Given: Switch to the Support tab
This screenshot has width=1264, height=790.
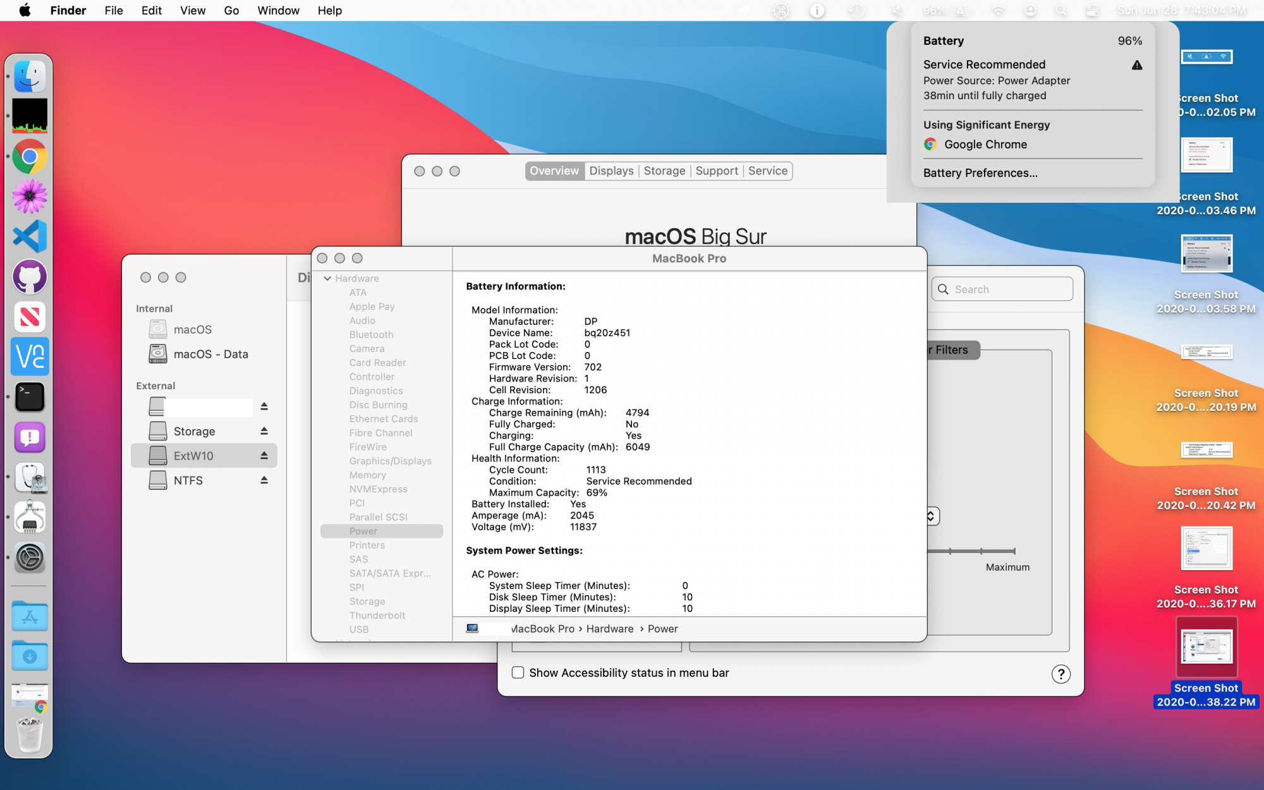Looking at the screenshot, I should tap(717, 171).
